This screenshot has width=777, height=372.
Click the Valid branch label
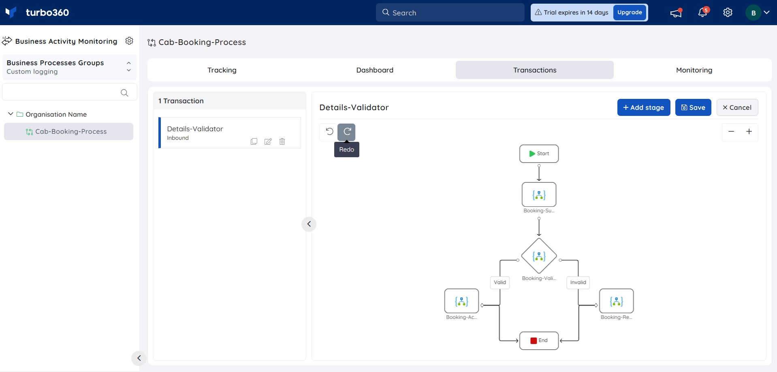click(500, 282)
